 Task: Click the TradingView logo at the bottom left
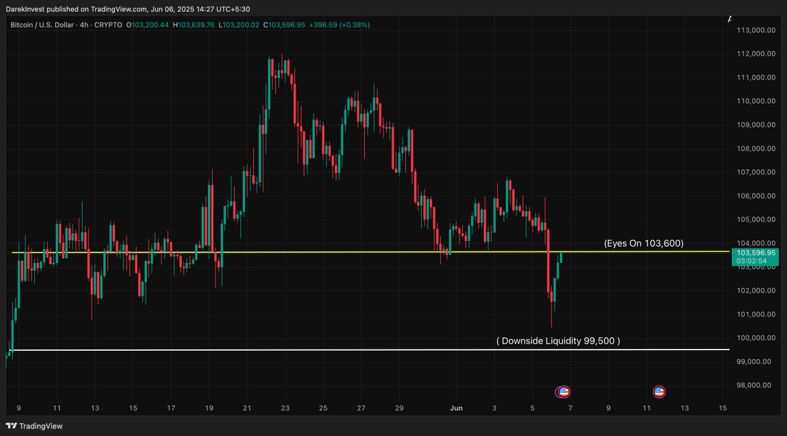pos(35,426)
